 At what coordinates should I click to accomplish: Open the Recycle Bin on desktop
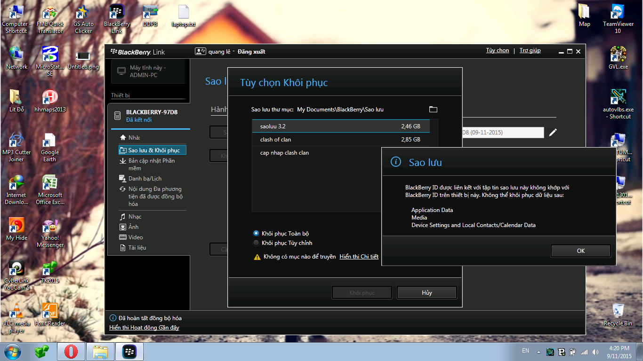(618, 314)
